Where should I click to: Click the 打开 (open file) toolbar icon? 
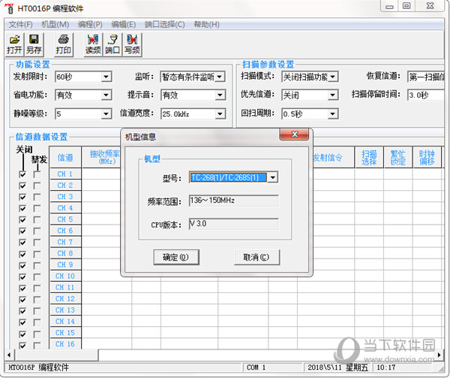tap(15, 44)
